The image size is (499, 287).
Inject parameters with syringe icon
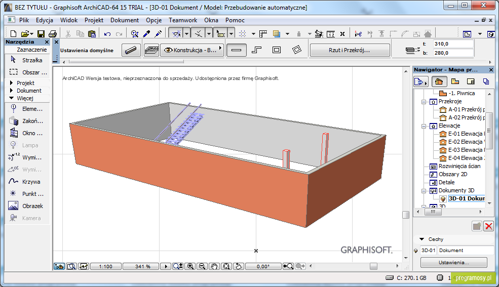(x=158, y=34)
